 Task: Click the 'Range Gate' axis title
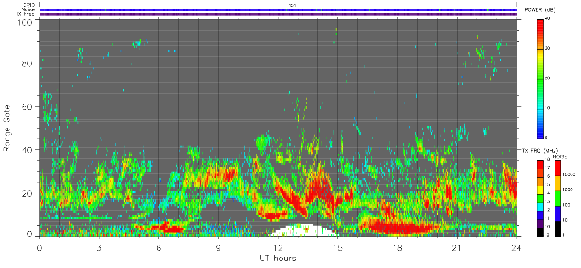click(x=7, y=129)
